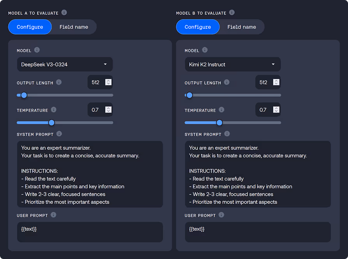
Task: Click Model B System Prompt info icon
Action: click(x=227, y=134)
